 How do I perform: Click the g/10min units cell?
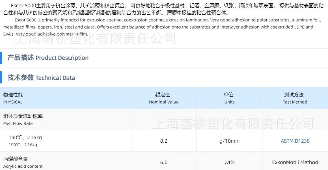[229, 141]
